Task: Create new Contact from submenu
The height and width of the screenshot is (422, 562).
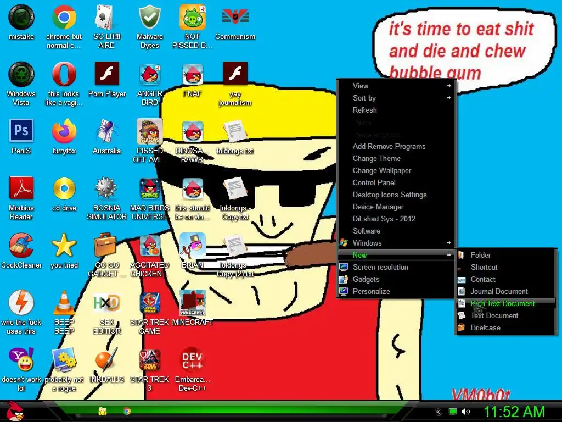Action: point(505,280)
